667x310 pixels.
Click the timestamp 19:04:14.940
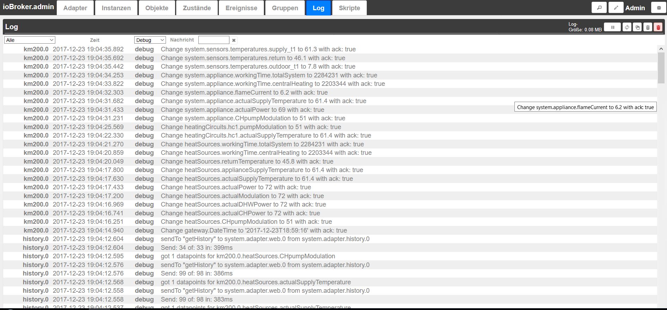point(88,230)
